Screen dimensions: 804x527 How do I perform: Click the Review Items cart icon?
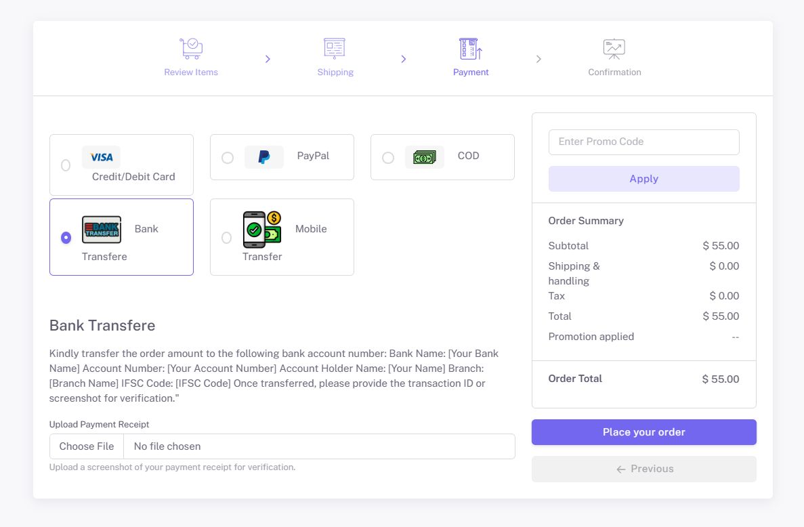191,49
